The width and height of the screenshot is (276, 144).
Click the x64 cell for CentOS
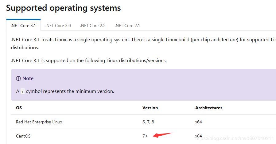pos(199,136)
